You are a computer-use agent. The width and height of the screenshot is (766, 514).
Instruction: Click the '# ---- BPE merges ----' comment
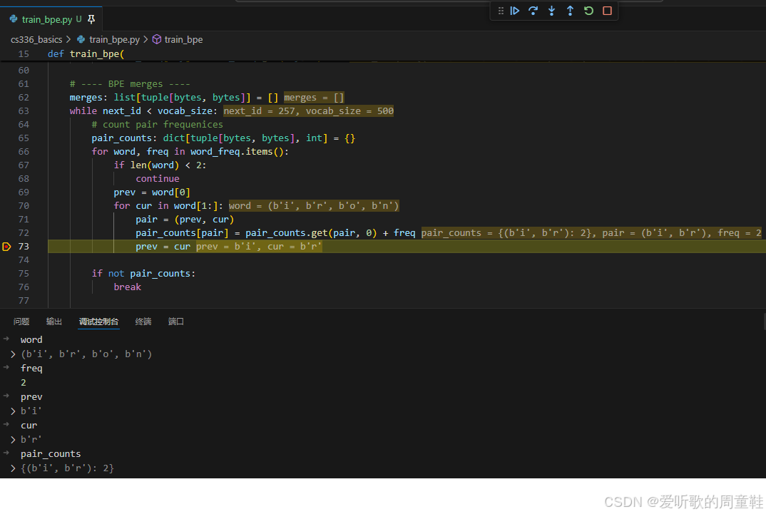[130, 84]
